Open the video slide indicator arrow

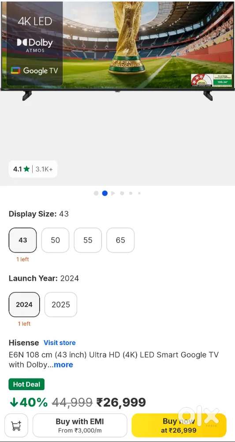[x=113, y=193]
